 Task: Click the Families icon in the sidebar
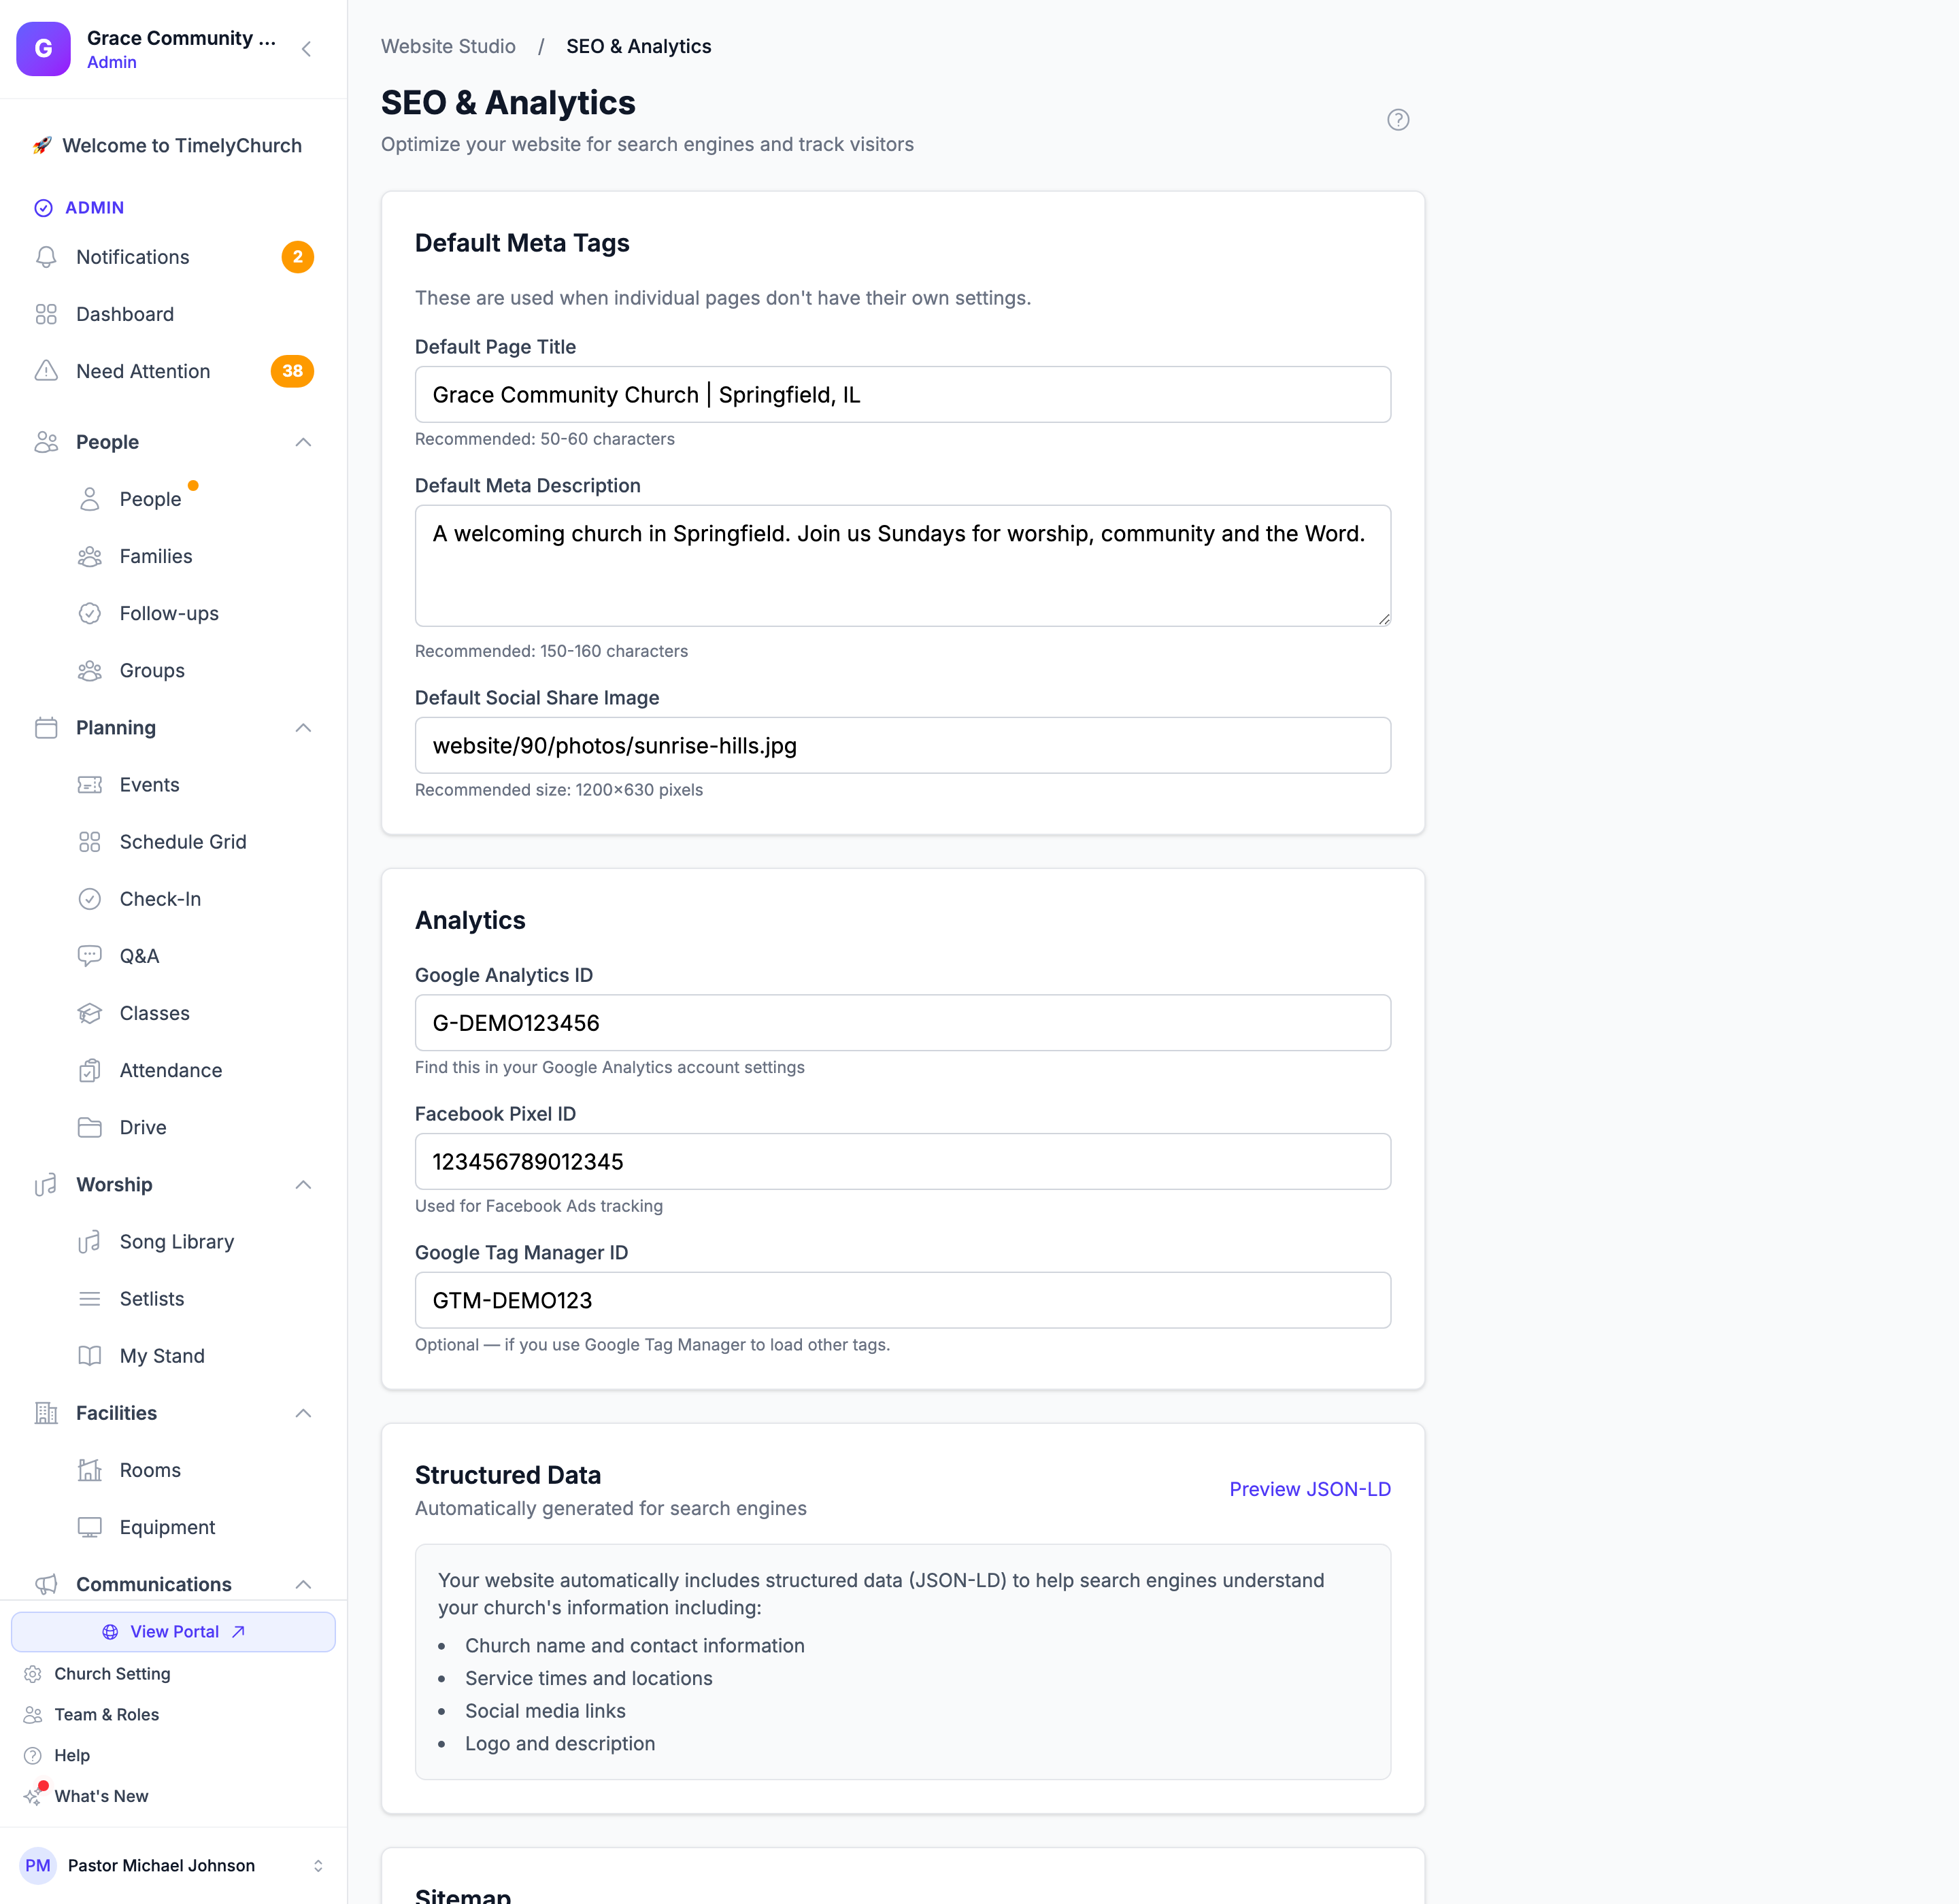90,556
